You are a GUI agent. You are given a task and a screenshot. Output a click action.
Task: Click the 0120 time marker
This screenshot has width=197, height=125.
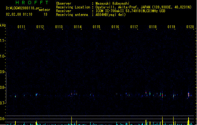tap(190, 27)
